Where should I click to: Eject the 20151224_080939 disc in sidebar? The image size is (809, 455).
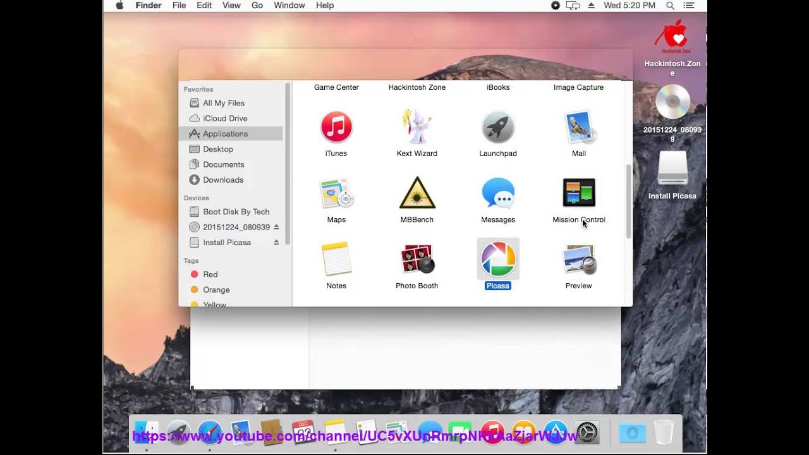[x=276, y=227]
